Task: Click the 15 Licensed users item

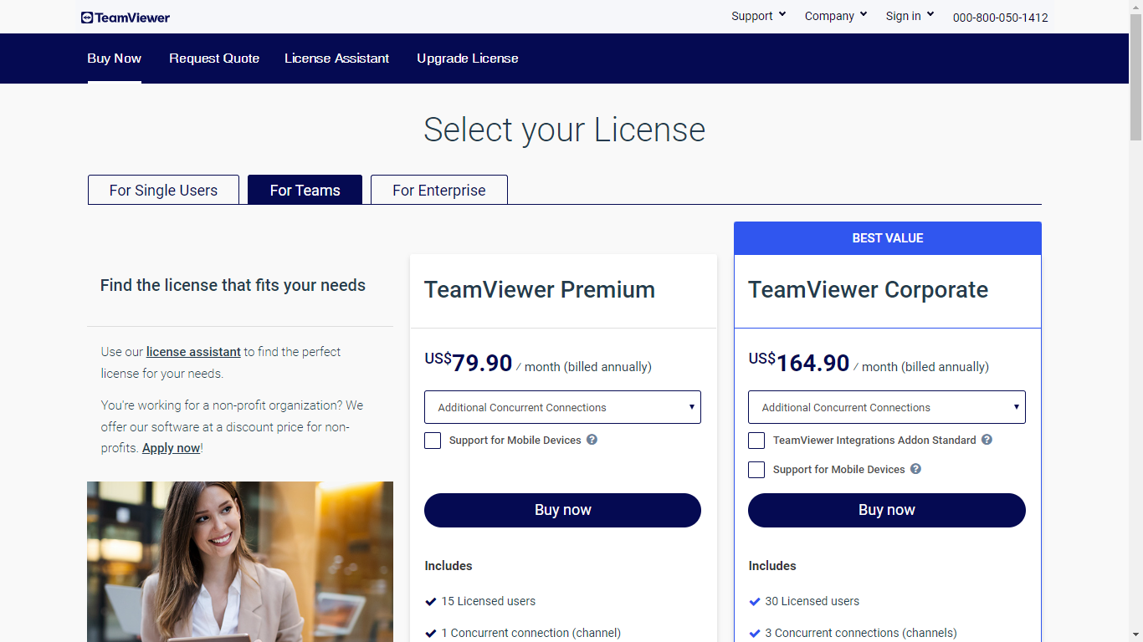Action: click(x=488, y=601)
